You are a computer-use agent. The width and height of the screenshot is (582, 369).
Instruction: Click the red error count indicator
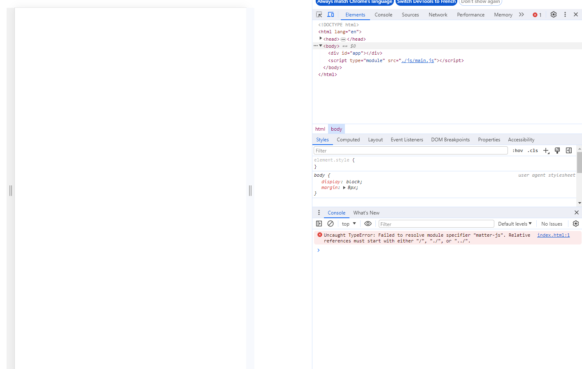point(537,15)
